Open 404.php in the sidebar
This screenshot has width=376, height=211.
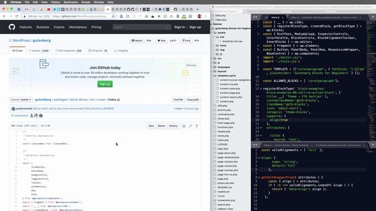coord(222,105)
